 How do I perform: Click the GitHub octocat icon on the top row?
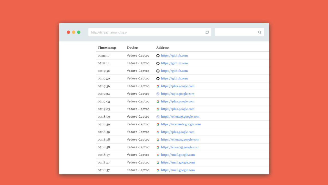click(x=158, y=55)
